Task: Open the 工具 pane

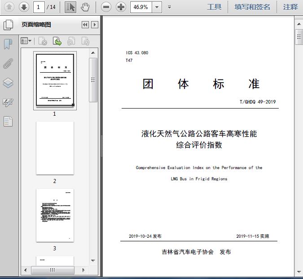Action: coord(214,7)
